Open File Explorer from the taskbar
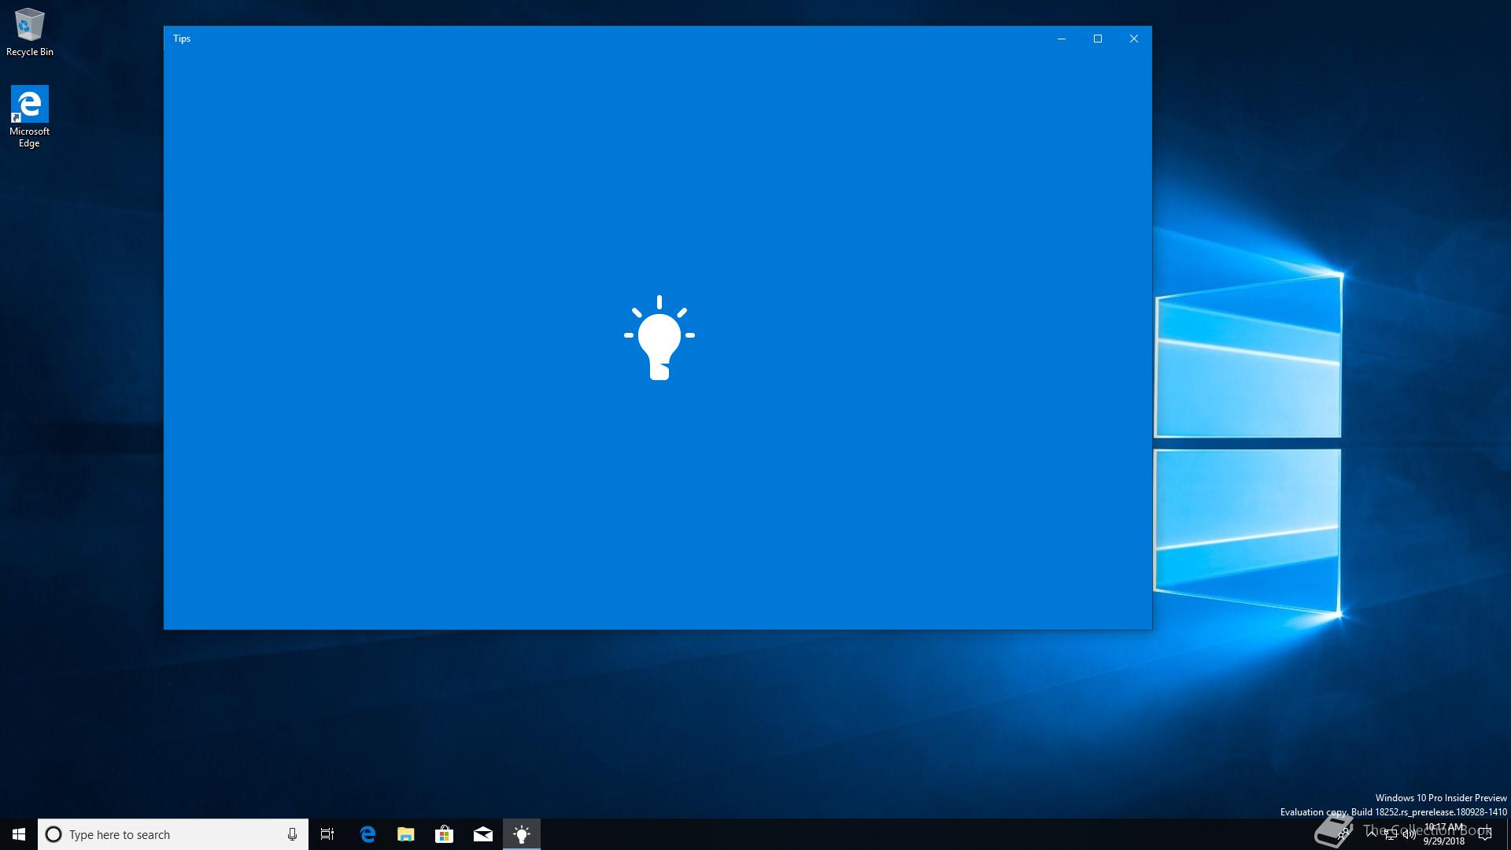Viewport: 1511px width, 850px height. coord(406,834)
